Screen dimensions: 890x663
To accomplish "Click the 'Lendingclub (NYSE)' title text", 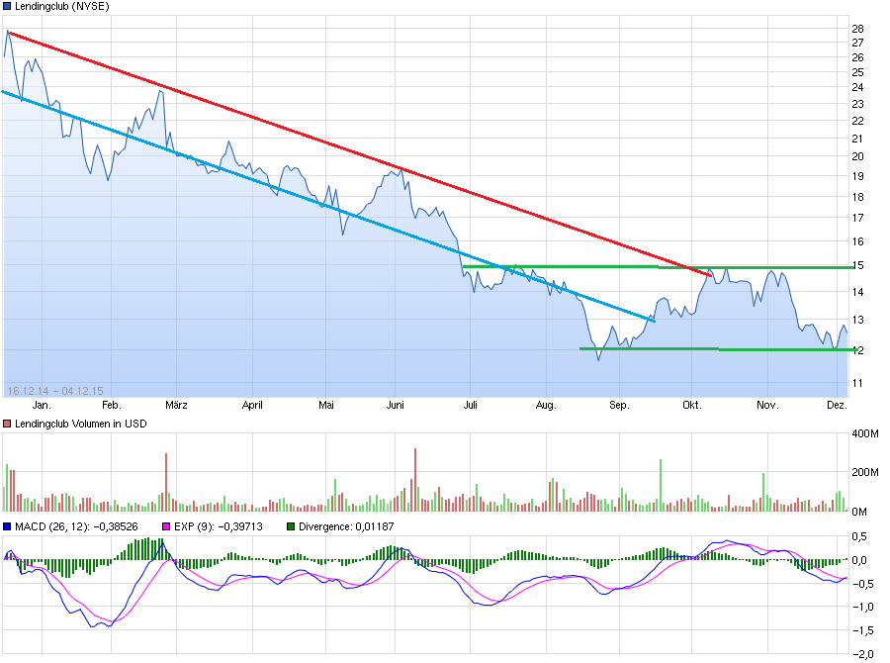I will click(62, 6).
